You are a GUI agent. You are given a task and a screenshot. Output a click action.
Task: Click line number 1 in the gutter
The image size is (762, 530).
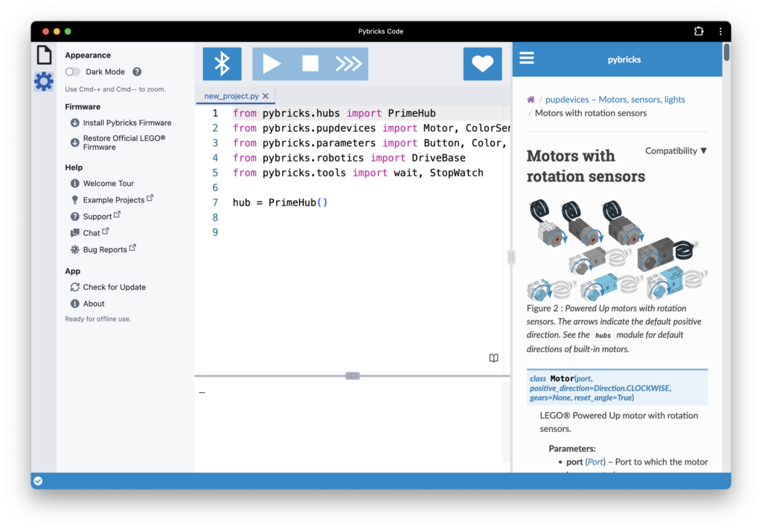[215, 113]
